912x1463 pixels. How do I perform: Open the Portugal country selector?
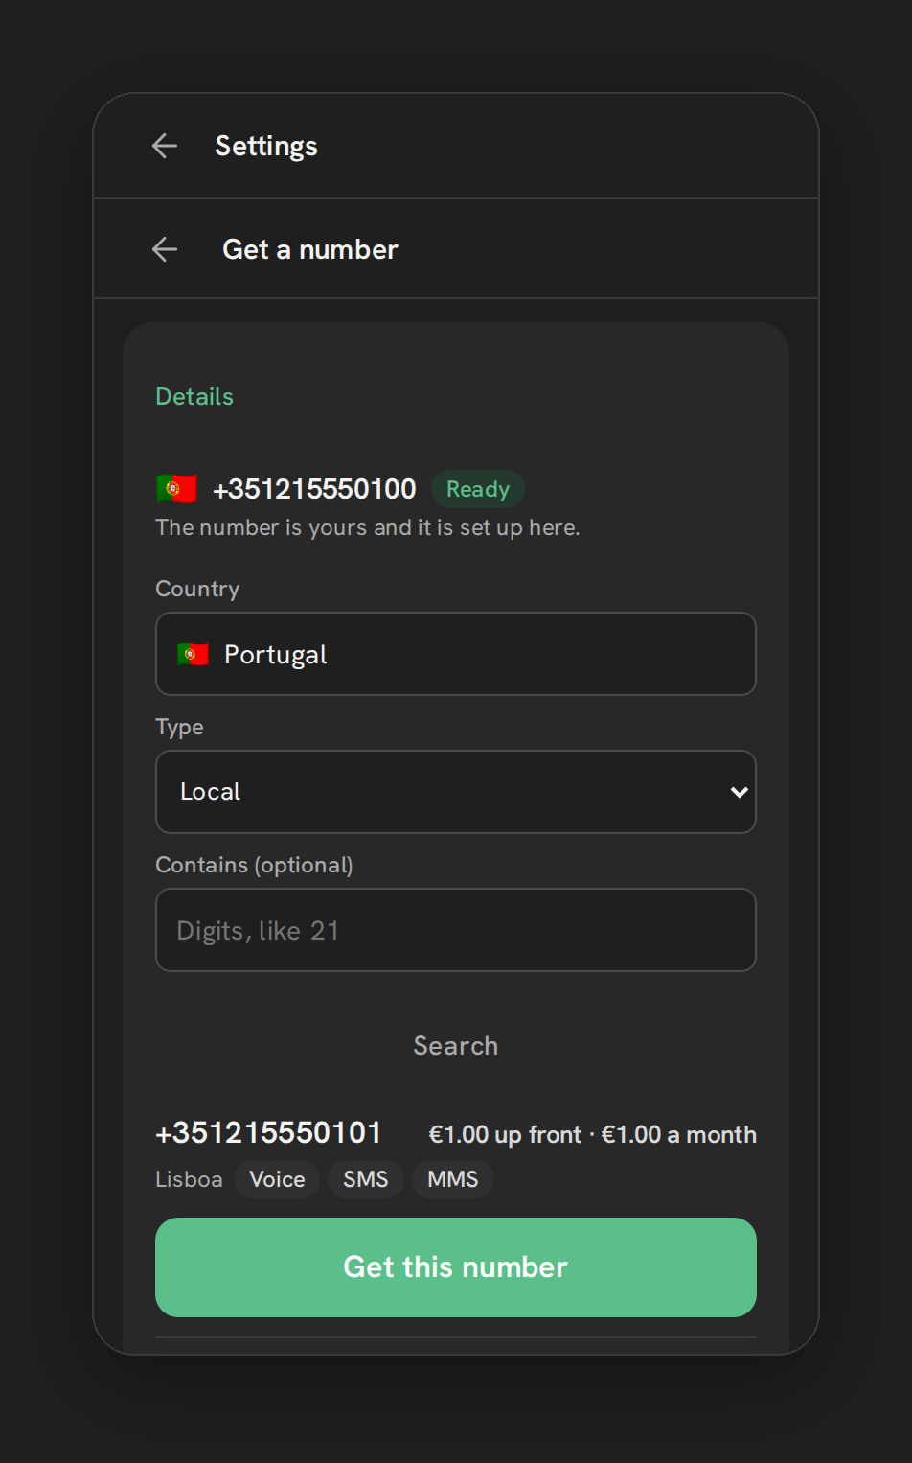(x=456, y=654)
